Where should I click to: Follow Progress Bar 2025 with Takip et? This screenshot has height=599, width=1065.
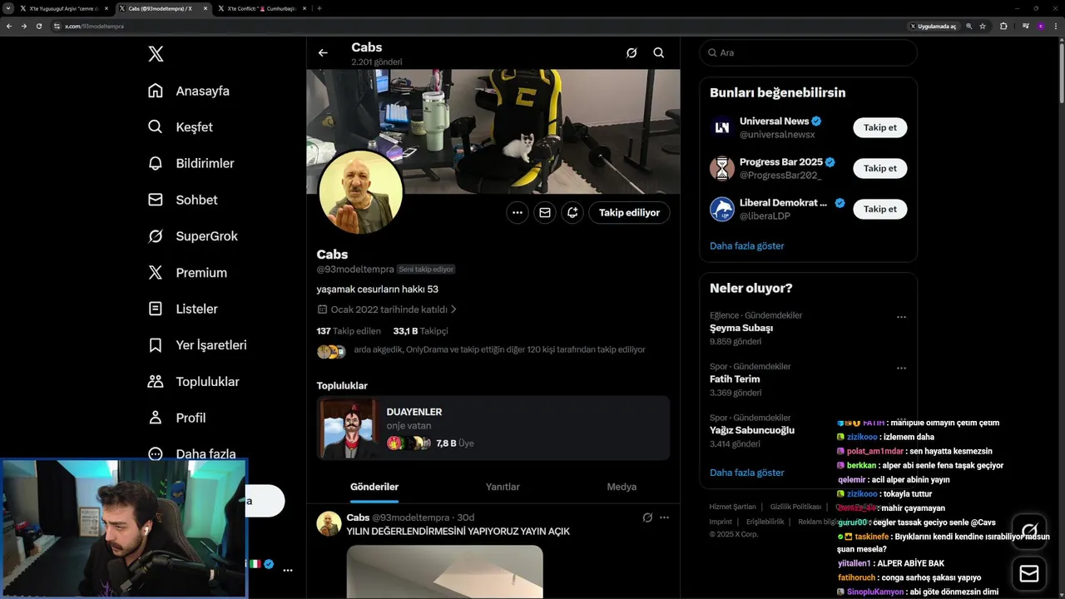pyautogui.click(x=880, y=168)
